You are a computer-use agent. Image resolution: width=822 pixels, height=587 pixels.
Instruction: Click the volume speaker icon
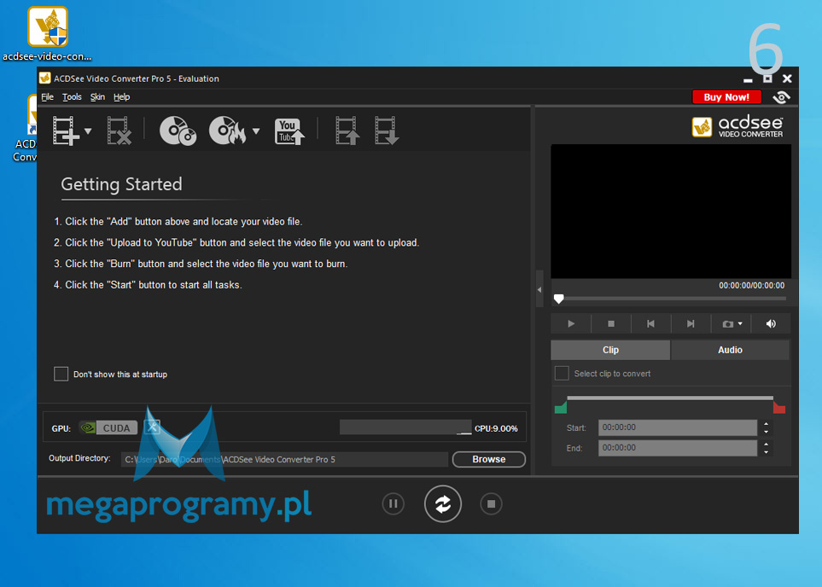[771, 324]
